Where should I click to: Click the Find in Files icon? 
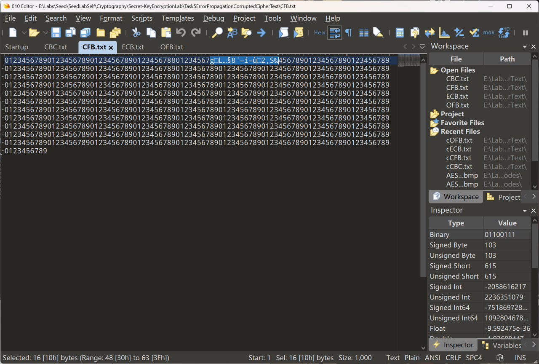(x=246, y=32)
